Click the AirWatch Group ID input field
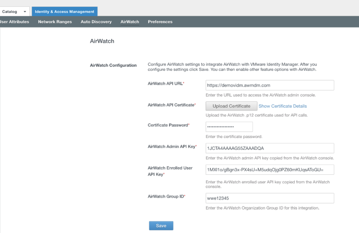Viewport: 359px width, 233px height. tap(270, 198)
